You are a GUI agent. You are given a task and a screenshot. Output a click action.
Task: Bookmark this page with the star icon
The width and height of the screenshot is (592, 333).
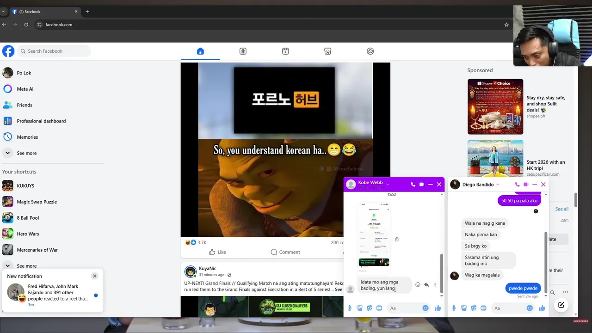point(506,25)
